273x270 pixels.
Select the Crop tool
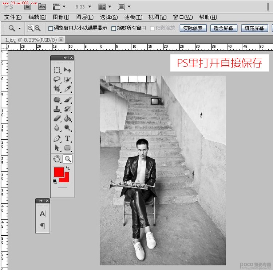57,89
